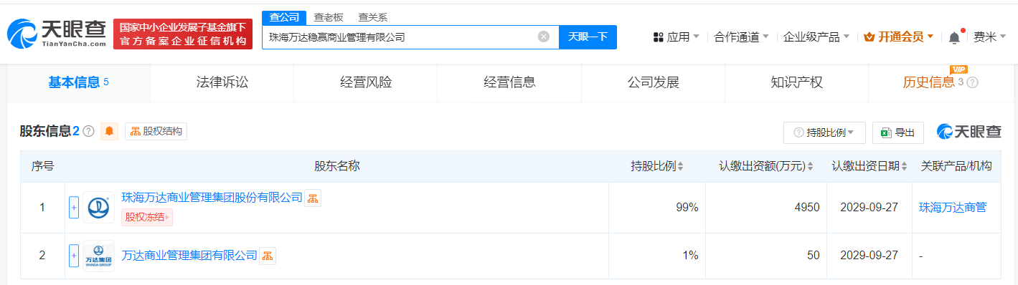This screenshot has height=285, width=1018.
Task: Sort by 认缴出资额 column header
Action: (x=766, y=166)
